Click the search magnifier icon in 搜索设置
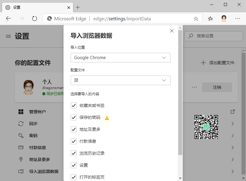The image size is (246, 181). [191, 36]
